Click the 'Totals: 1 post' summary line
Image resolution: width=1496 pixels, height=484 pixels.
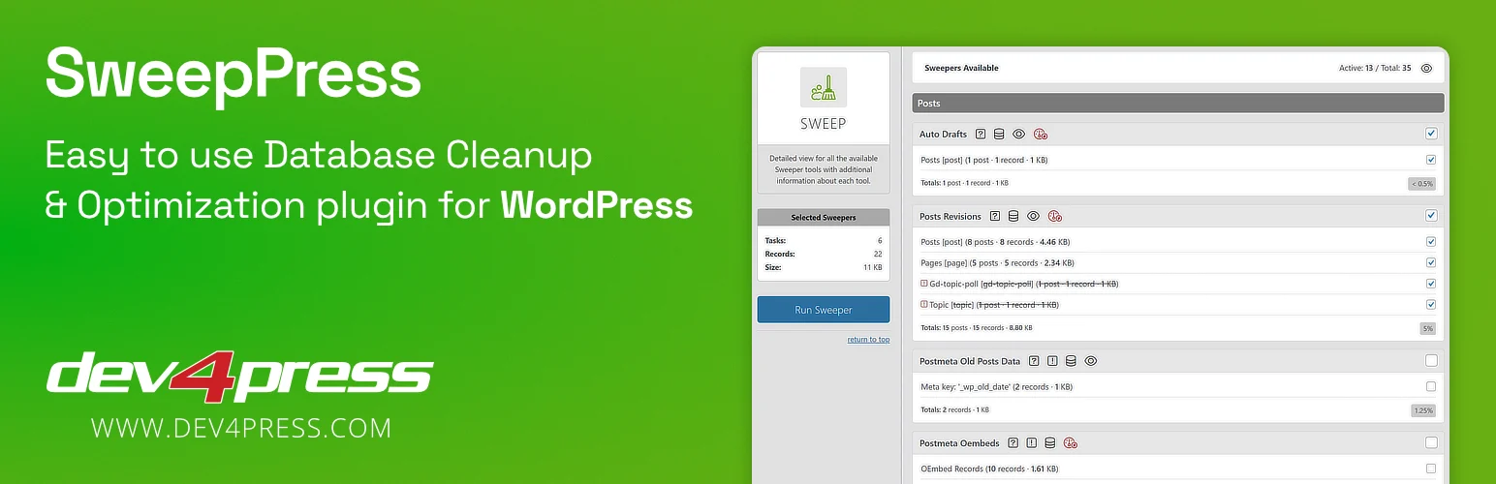click(x=963, y=183)
